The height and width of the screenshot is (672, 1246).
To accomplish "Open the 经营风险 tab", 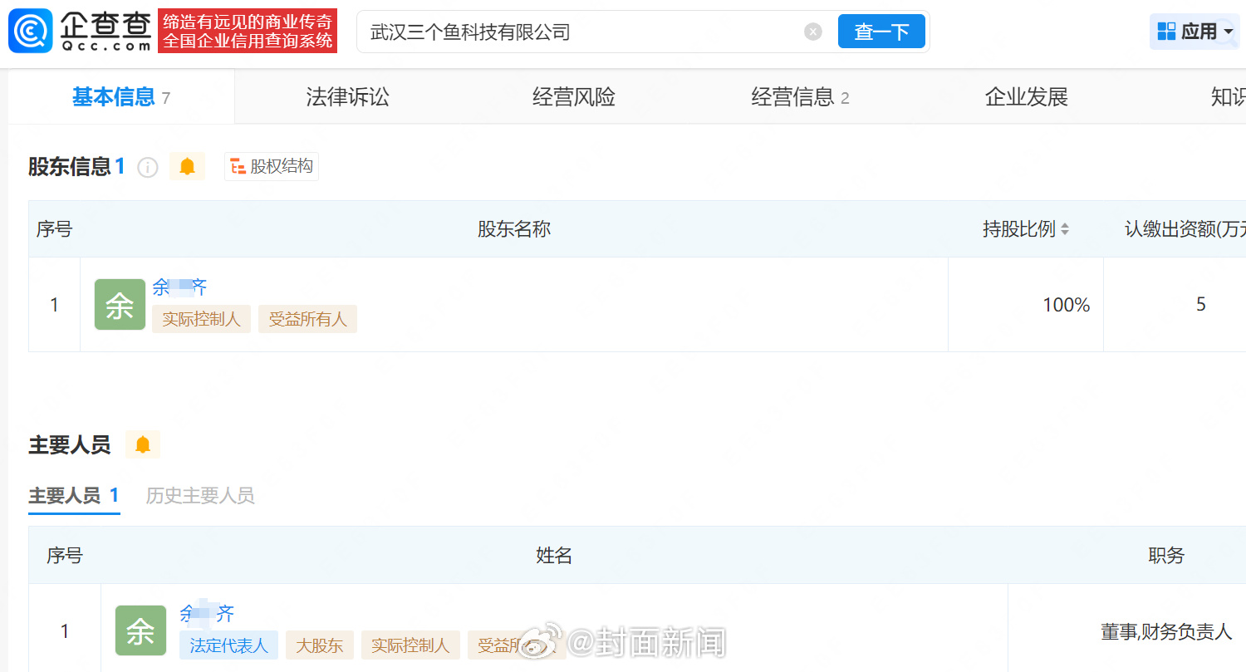I will pyautogui.click(x=574, y=97).
